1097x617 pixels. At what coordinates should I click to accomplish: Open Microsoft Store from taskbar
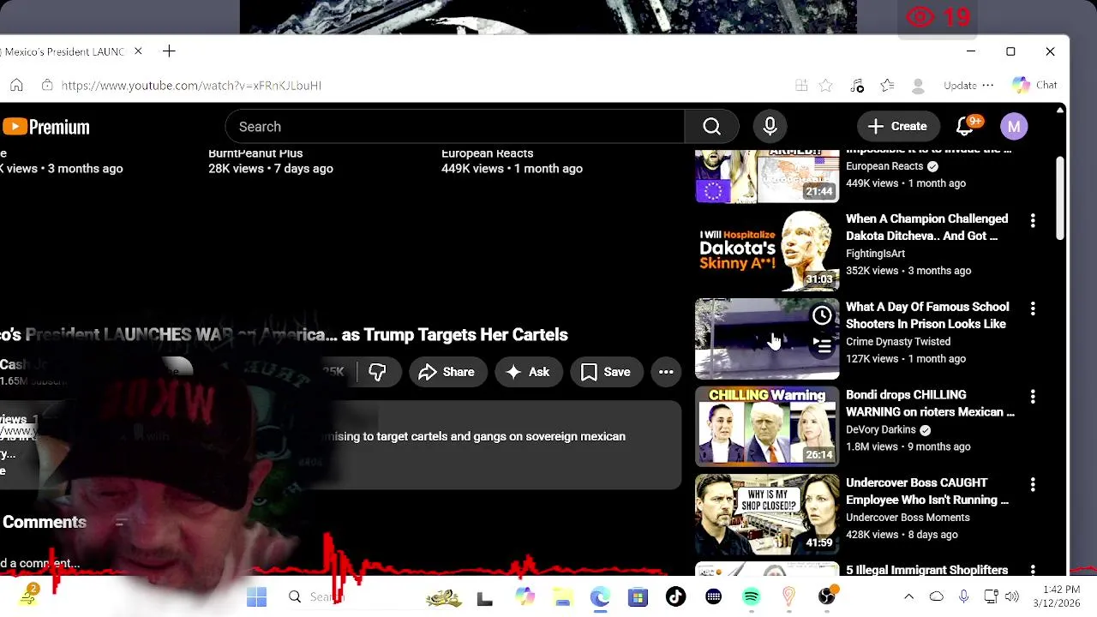(638, 596)
